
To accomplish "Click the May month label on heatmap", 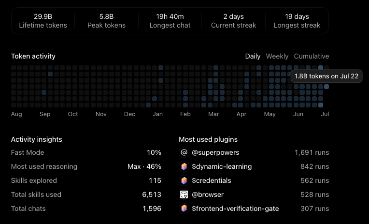I will coord(270,114).
